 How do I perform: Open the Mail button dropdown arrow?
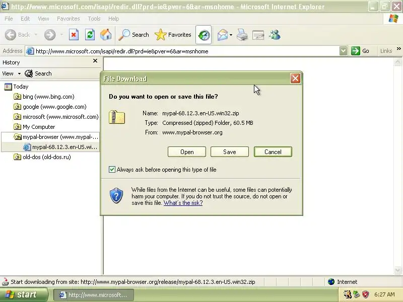coord(231,35)
